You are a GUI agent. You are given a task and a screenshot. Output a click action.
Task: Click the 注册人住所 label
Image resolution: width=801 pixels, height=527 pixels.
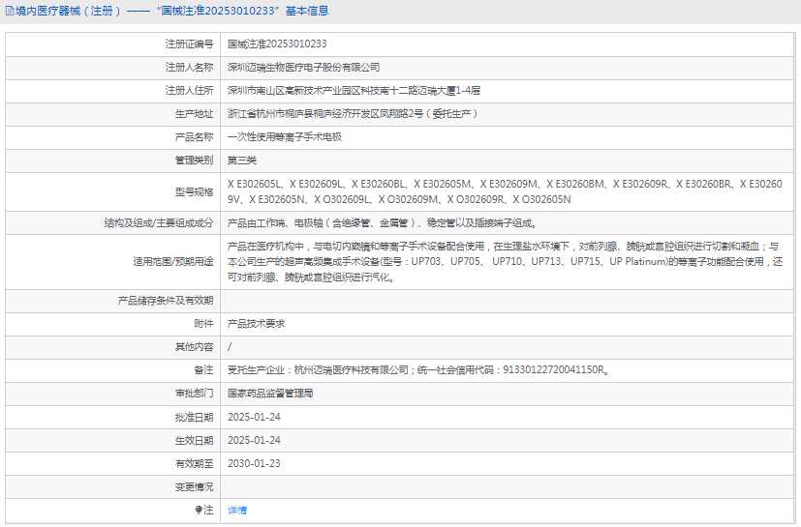[189, 91]
